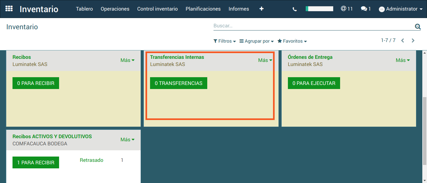This screenshot has width=427, height=183.
Task: Click the 1 PARA RECIBIR button
Action: point(36,162)
